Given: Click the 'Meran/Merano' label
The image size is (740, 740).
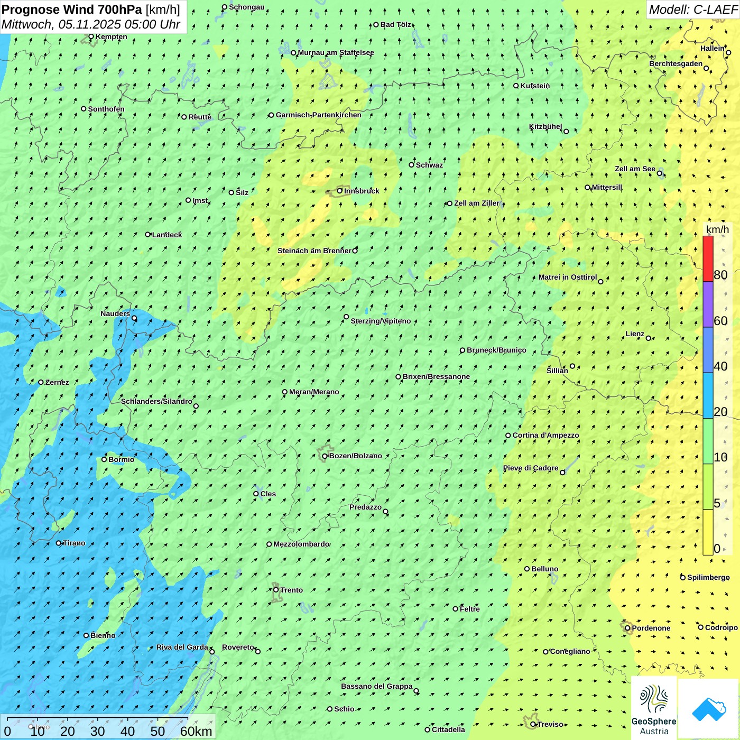Looking at the screenshot, I should (314, 392).
